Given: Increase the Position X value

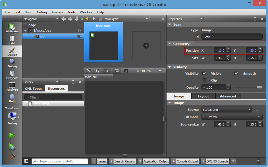Looking at the screenshot, I should tap(228, 49).
